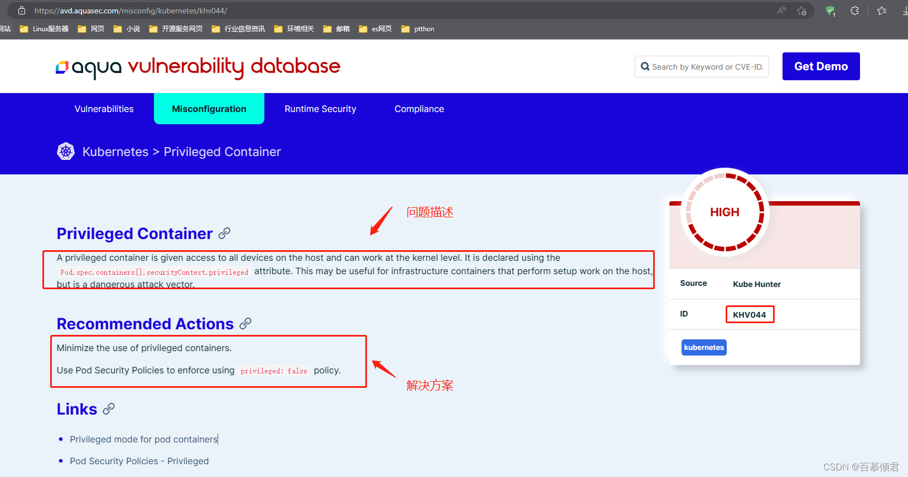Screen dimensions: 908x477
Task: Select the Misconfiguration tab
Action: click(x=209, y=109)
